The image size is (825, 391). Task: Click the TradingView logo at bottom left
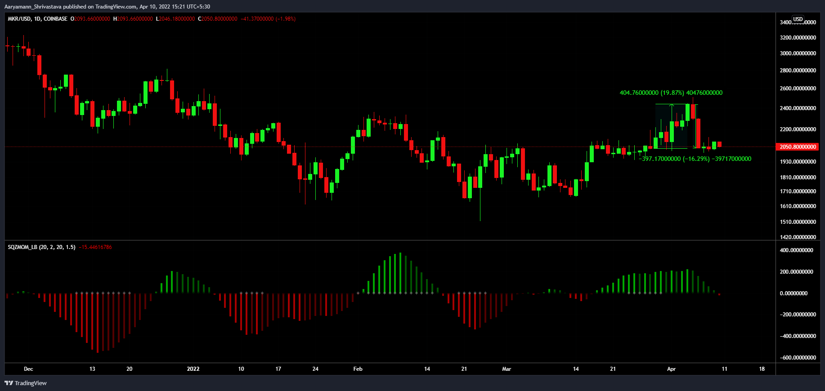[x=26, y=383]
